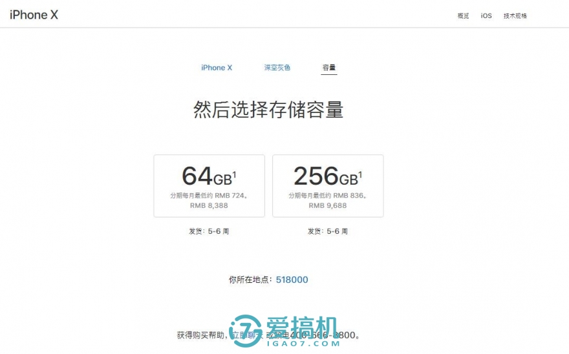
Task: Click the RMB 8,388 price text
Action: (x=209, y=205)
